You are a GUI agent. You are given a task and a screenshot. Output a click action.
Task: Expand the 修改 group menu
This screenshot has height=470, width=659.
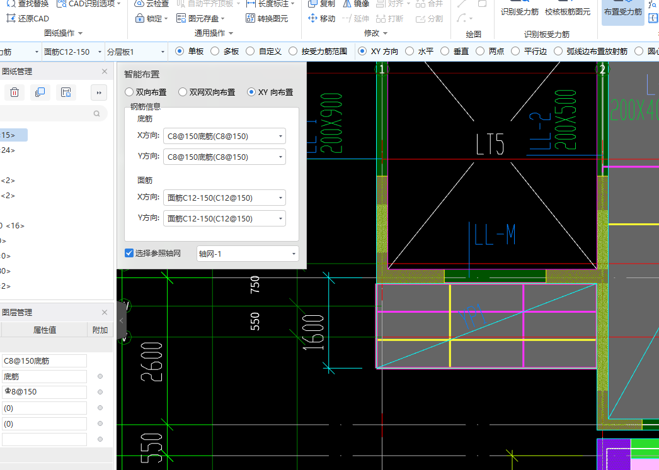375,33
